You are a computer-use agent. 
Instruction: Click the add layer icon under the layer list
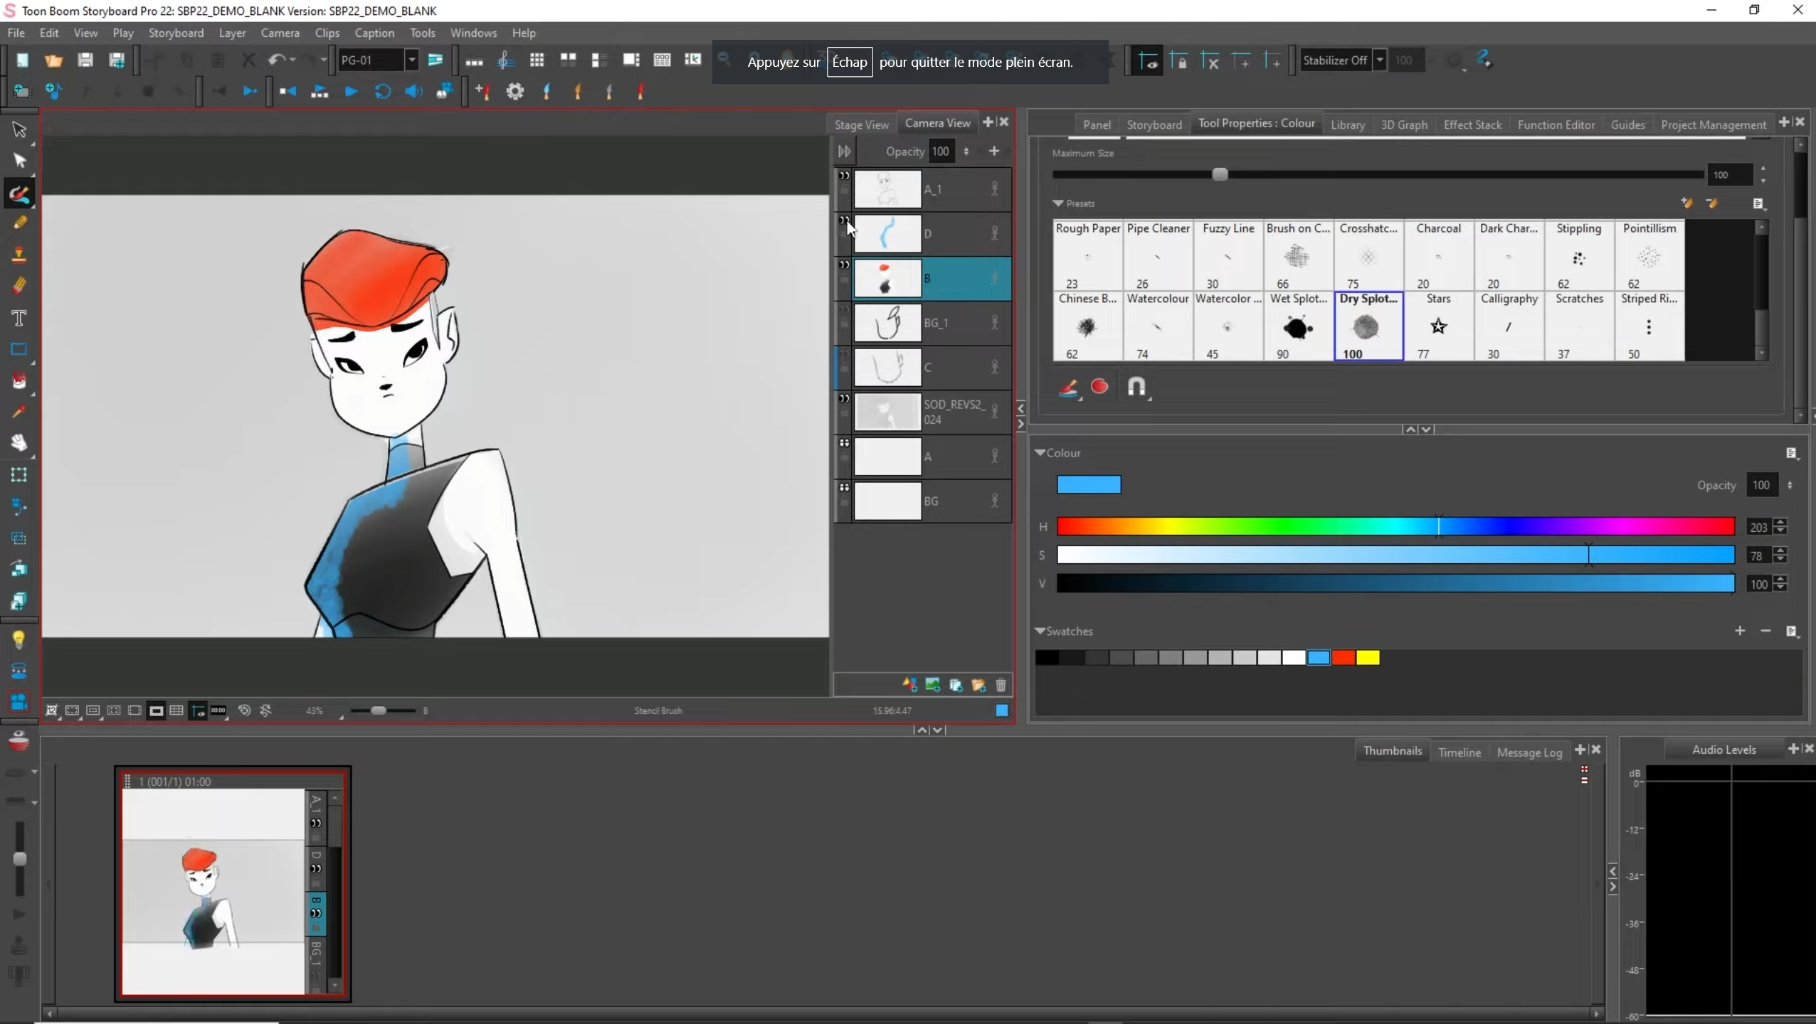[910, 685]
